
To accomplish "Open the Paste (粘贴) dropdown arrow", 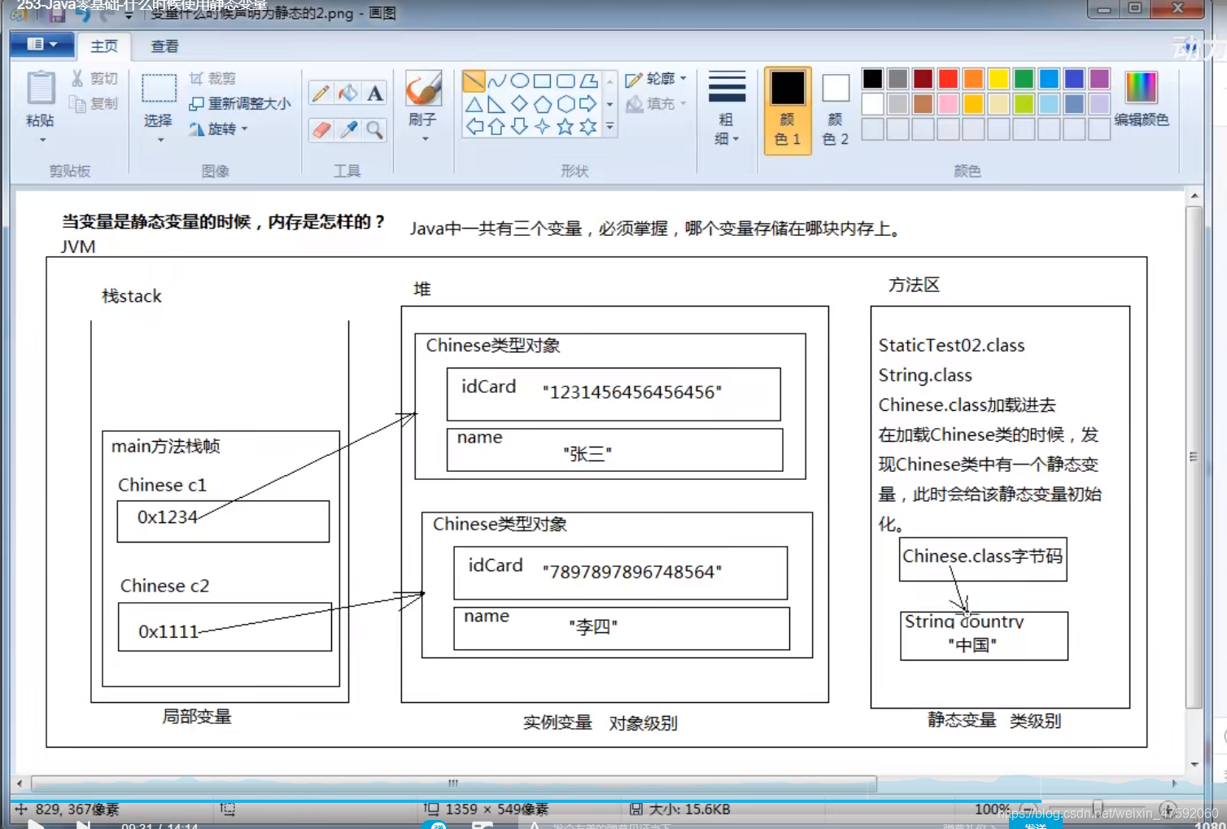I will [42, 140].
